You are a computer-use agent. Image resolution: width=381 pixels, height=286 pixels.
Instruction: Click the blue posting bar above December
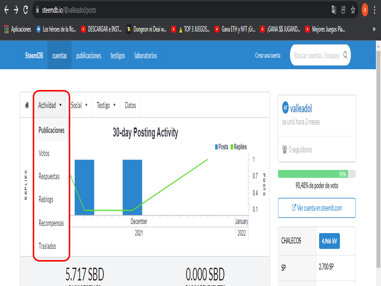[x=132, y=187]
